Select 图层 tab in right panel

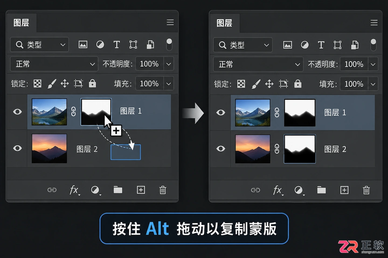pos(224,23)
